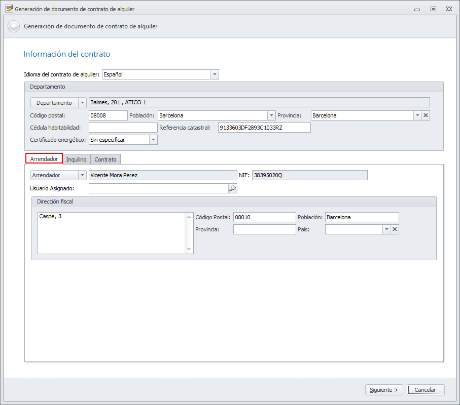Click scroll up arrow in address box

point(189,217)
